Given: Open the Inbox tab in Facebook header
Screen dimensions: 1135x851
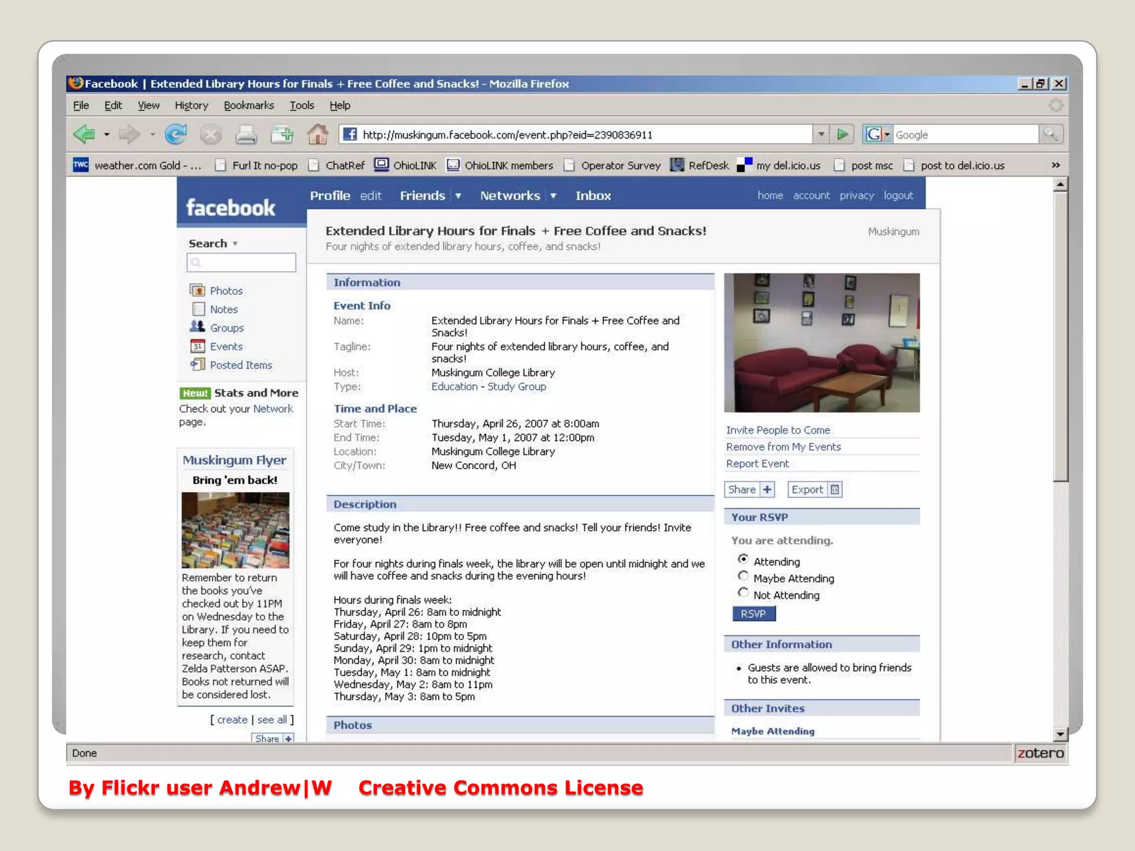Looking at the screenshot, I should coord(593,196).
